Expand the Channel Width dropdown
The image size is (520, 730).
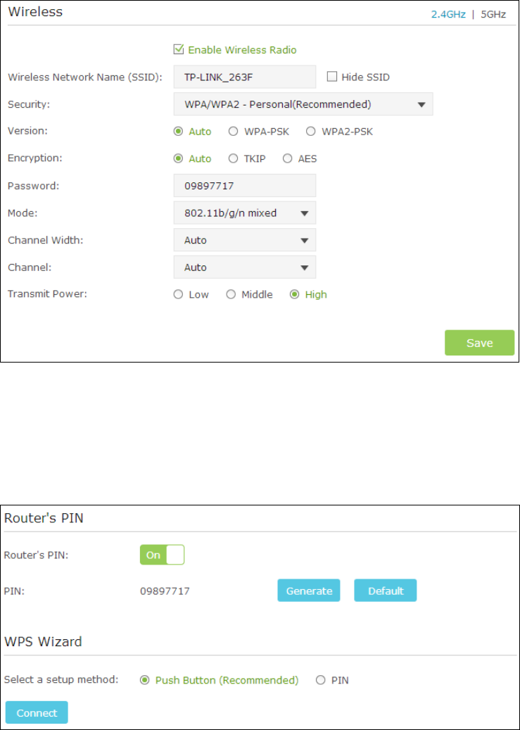[245, 240]
